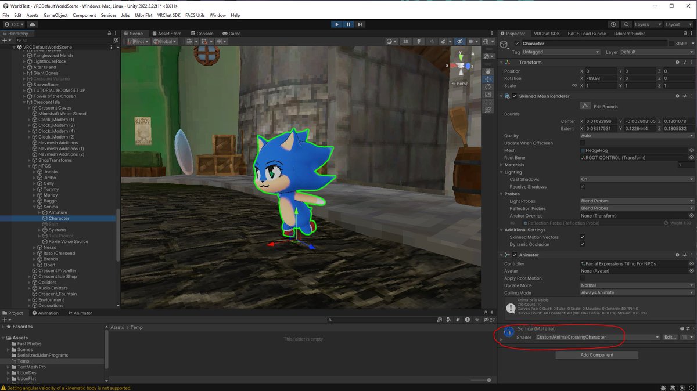This screenshot has height=391, width=697.
Task: Enable Apply Root Motion checkbox
Action: click(583, 278)
